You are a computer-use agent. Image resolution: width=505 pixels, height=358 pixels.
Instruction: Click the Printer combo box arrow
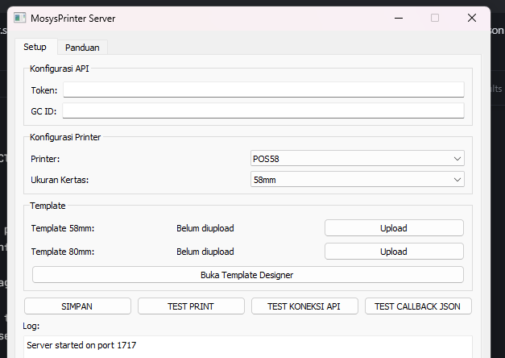pyautogui.click(x=457, y=158)
